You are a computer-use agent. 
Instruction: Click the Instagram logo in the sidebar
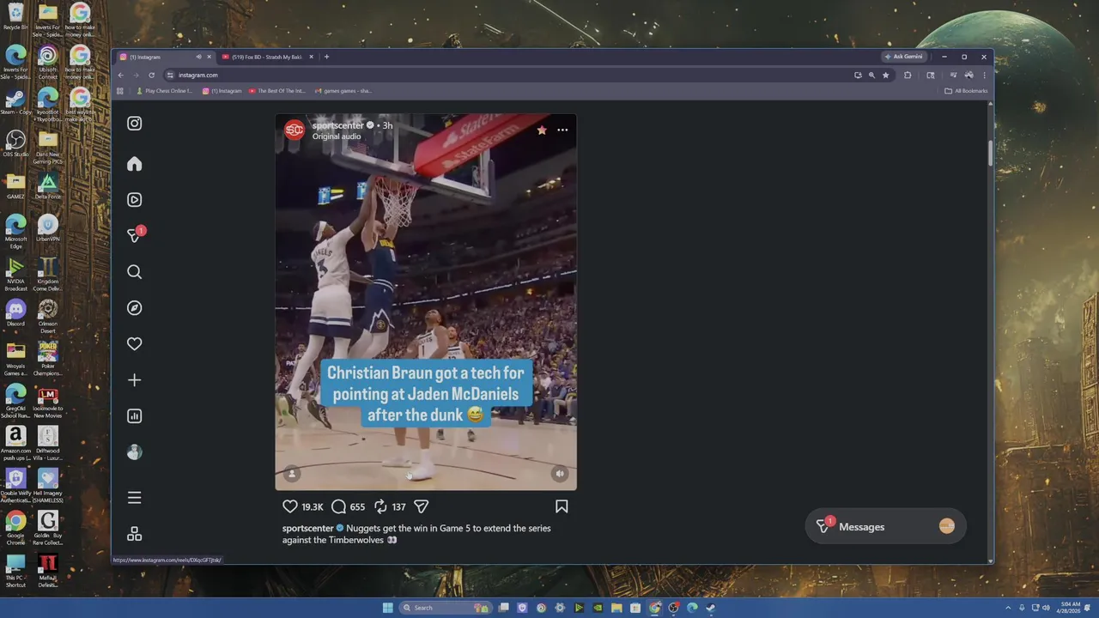tap(135, 124)
